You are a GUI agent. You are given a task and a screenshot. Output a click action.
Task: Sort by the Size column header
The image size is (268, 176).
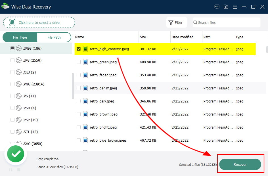(x=143, y=37)
